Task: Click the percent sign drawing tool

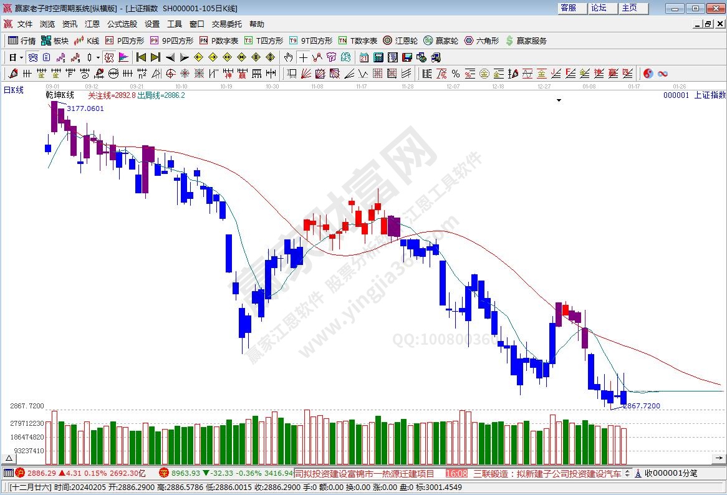Action: [x=455, y=74]
